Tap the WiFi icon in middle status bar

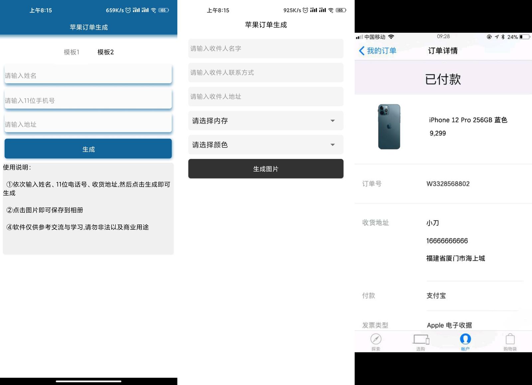[331, 10]
